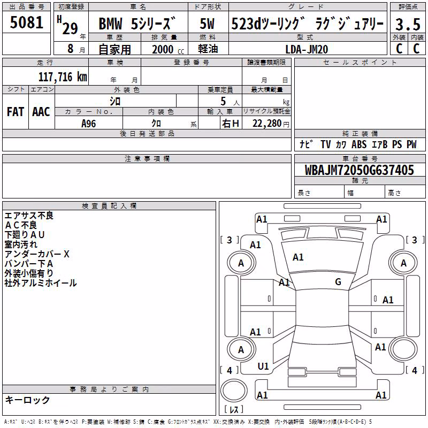The image size is (428, 428).
Task: Click the interior color クロ
Action: (x=156, y=124)
